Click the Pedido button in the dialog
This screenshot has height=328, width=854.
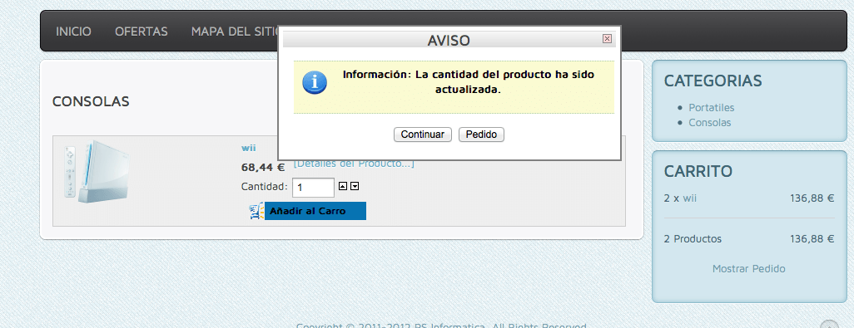pos(481,135)
